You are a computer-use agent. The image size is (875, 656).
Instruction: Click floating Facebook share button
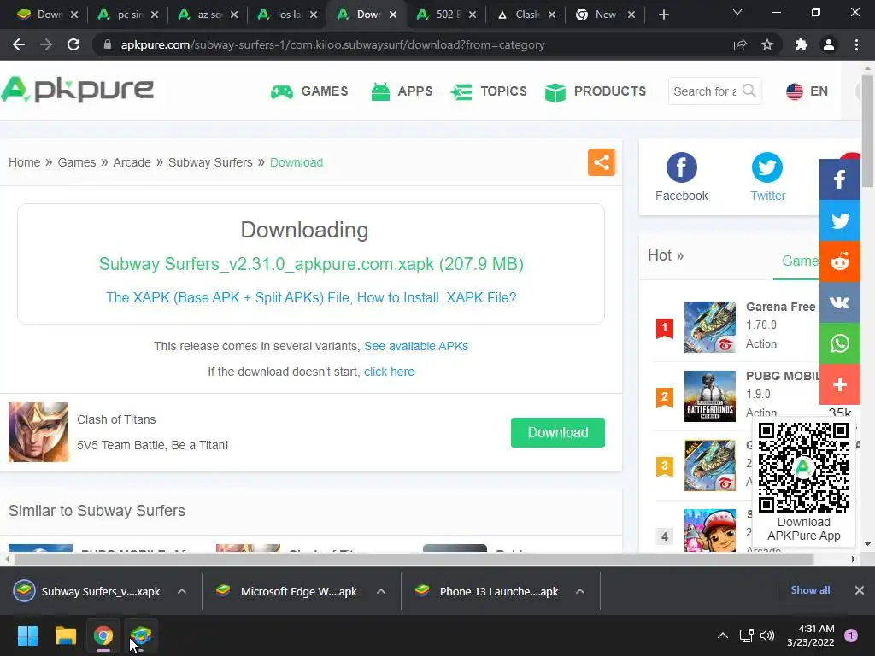point(839,179)
